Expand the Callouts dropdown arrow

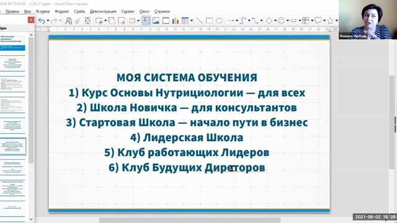[324, 20]
